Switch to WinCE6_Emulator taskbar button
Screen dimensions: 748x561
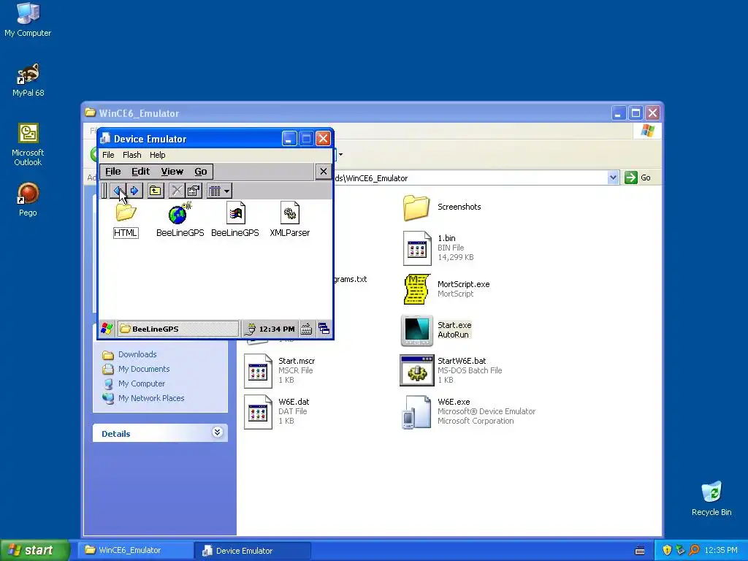click(135, 550)
